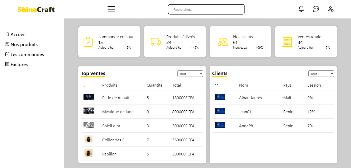Select the Papillon product name
The height and width of the screenshot is (168, 351).
pyautogui.click(x=109, y=154)
